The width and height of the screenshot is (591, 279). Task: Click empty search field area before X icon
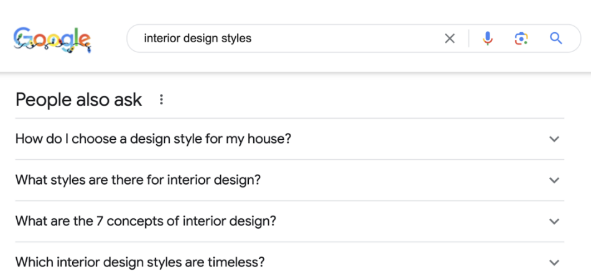coord(348,39)
